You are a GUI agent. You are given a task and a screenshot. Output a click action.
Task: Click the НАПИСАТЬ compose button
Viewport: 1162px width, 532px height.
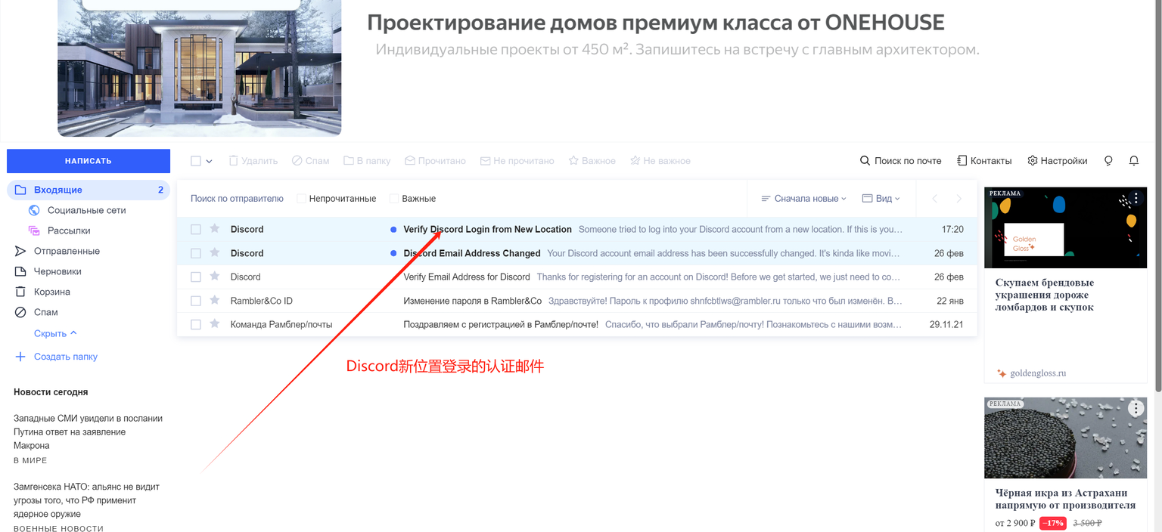click(x=88, y=160)
